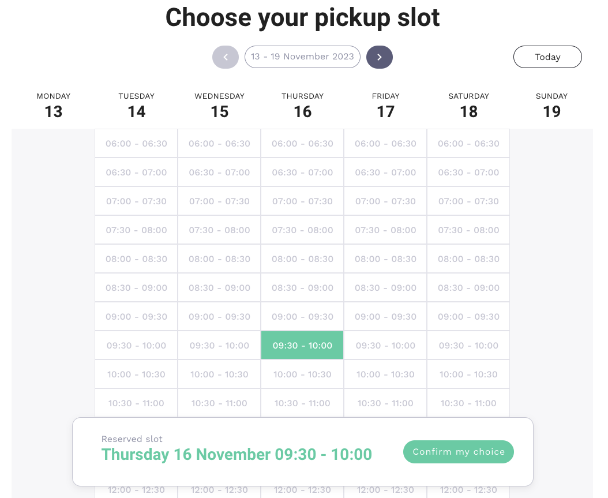Select Friday 17 slot 10:00 - 10:30
The height and width of the screenshot is (498, 608).
[x=385, y=375]
